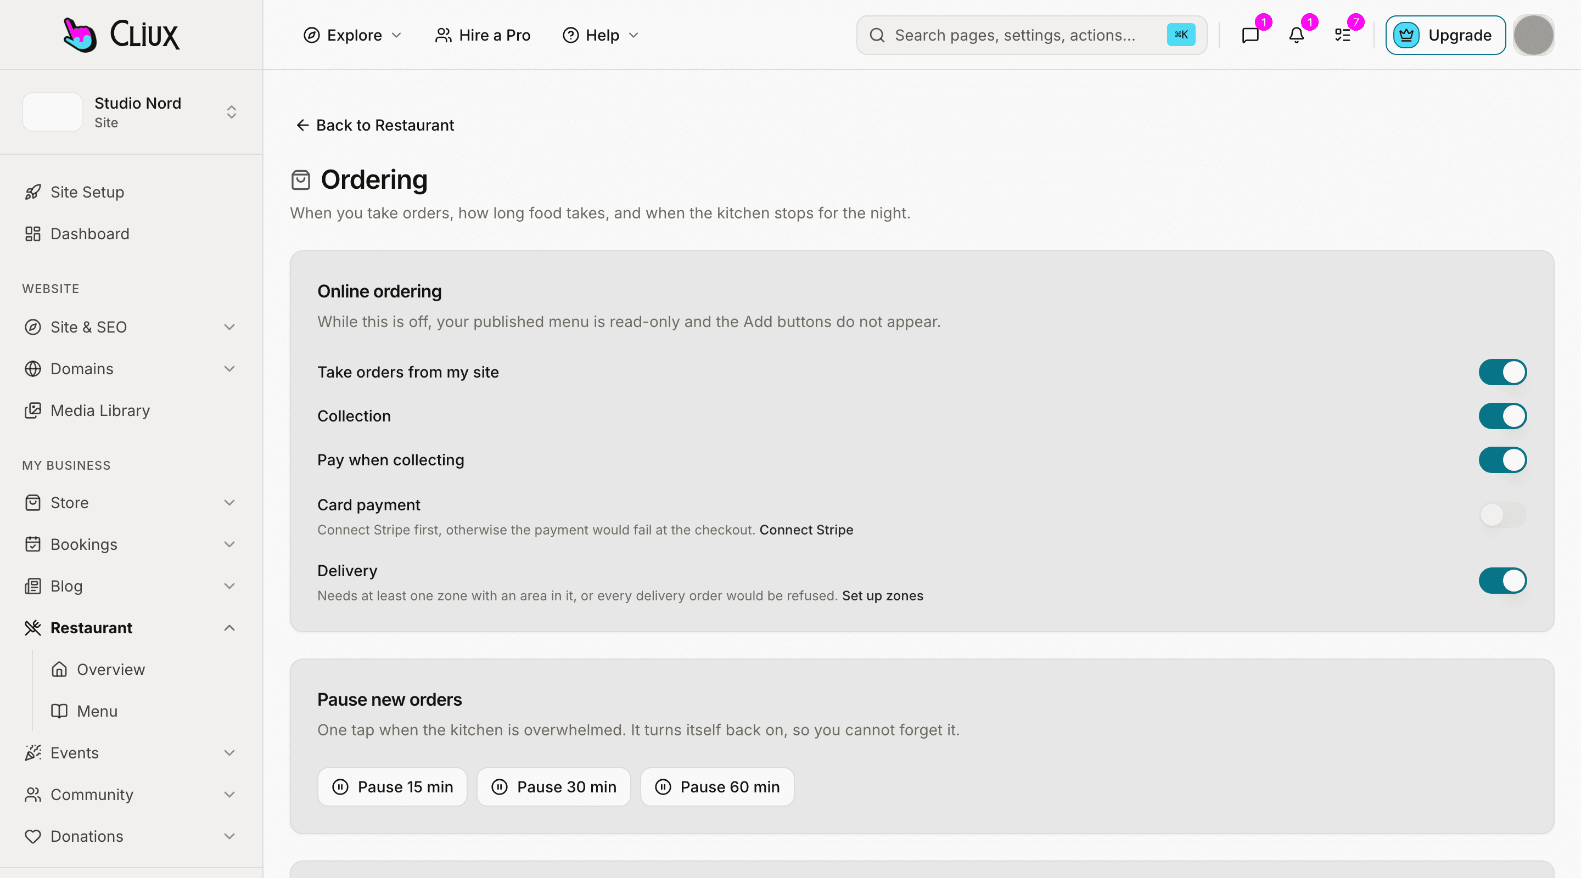
Task: Toggle the Collection switch
Action: [x=1502, y=416]
